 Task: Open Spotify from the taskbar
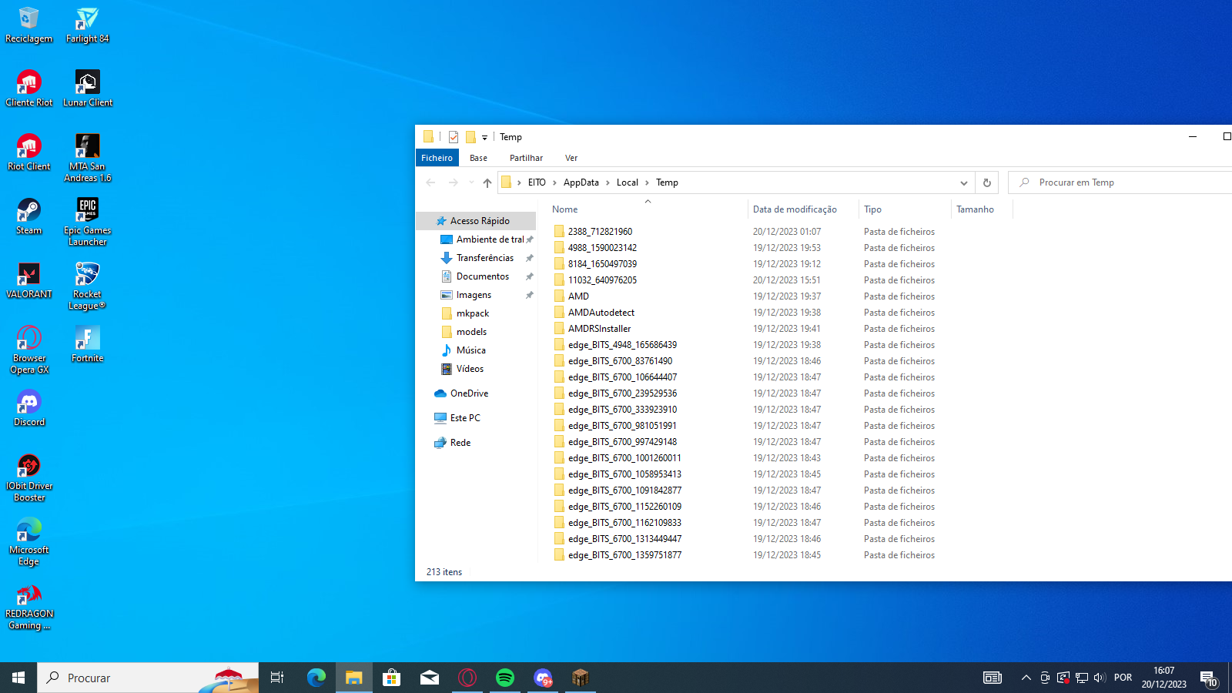pos(505,678)
